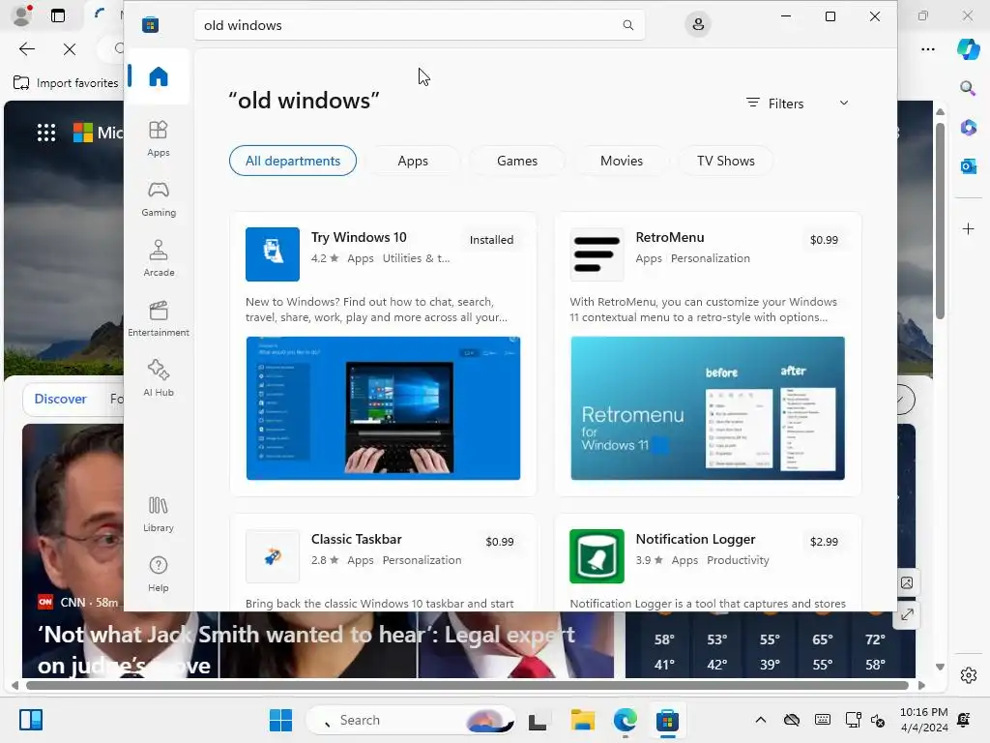Open the Try Windows 10 screenshot thumbnail

tap(383, 408)
